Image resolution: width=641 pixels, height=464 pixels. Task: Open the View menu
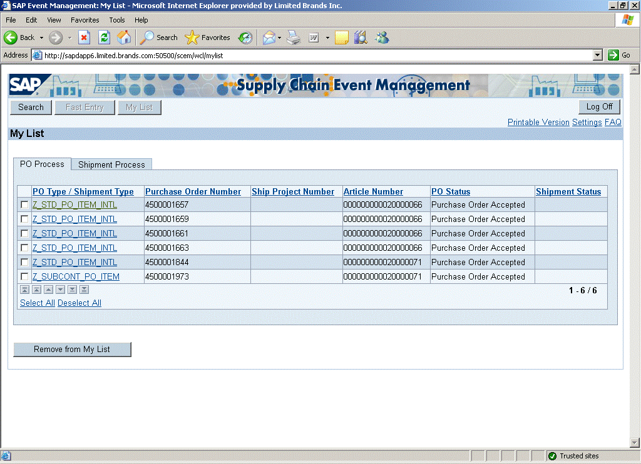coord(54,20)
